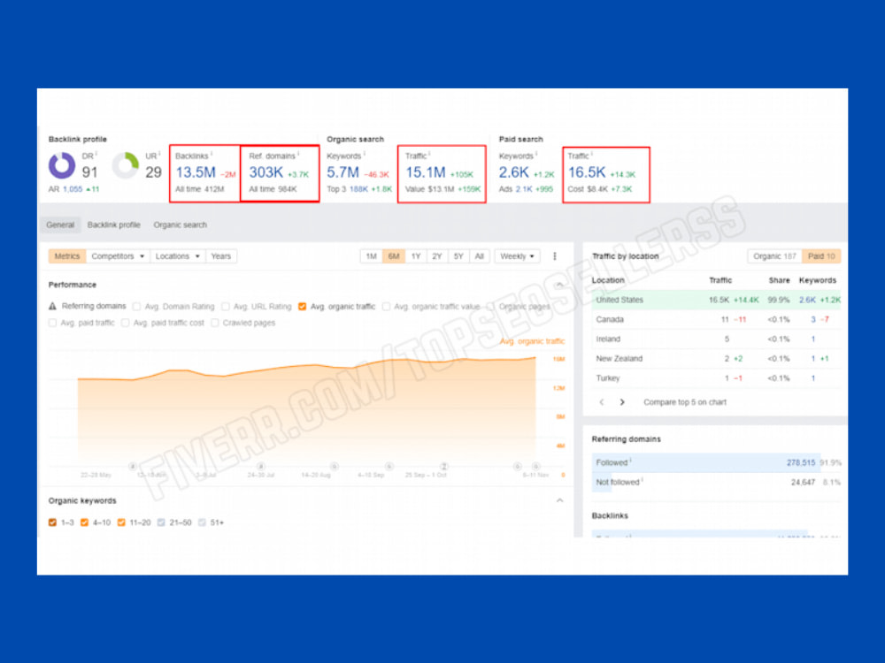Click the info icon next to Backlinks

pos(212,154)
